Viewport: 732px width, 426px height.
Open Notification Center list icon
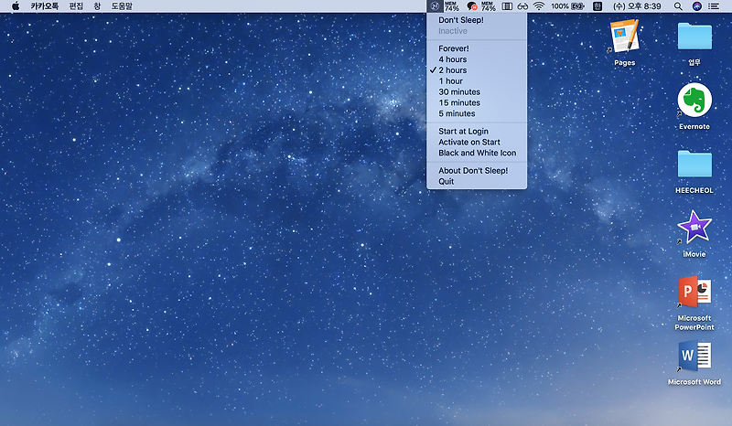click(714, 6)
